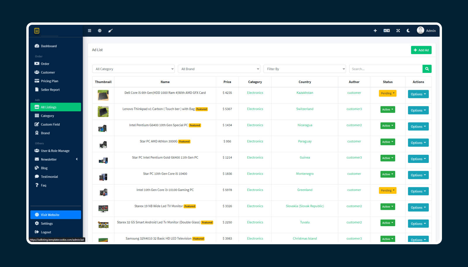The width and height of the screenshot is (468, 267).
Task: Click price $ 5978 cell
Action: (x=227, y=190)
